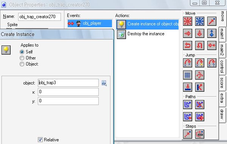This screenshot has width=227, height=144.
Task: Click the Name field obj_trap_creator270
Action: pos(39,17)
